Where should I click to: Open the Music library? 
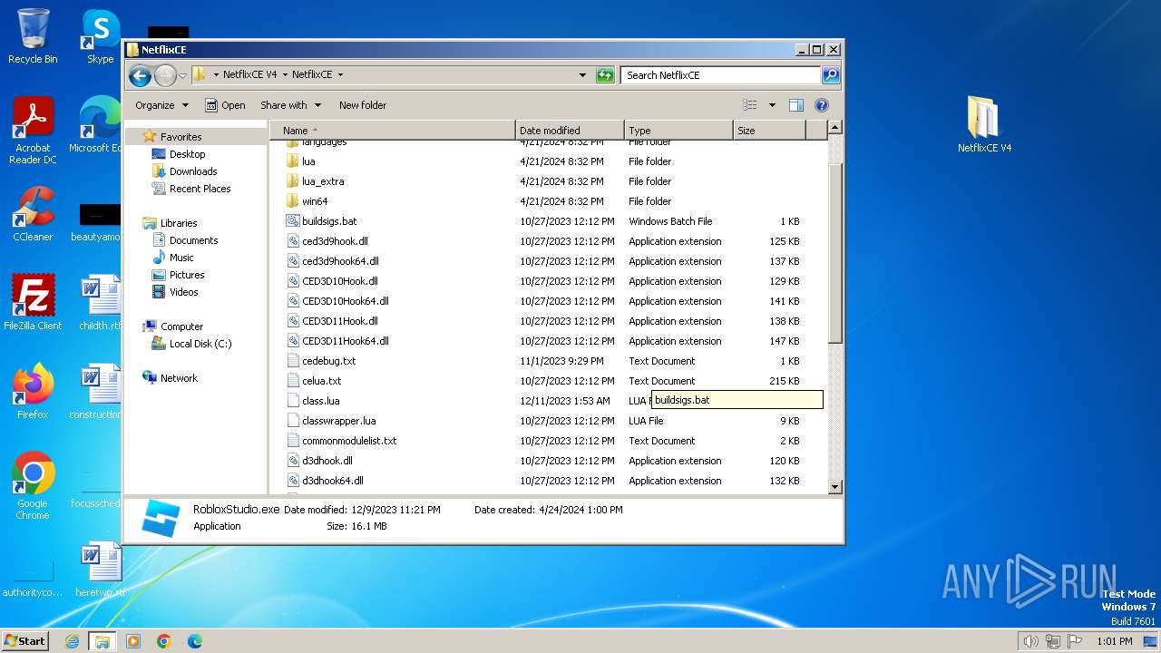181,258
